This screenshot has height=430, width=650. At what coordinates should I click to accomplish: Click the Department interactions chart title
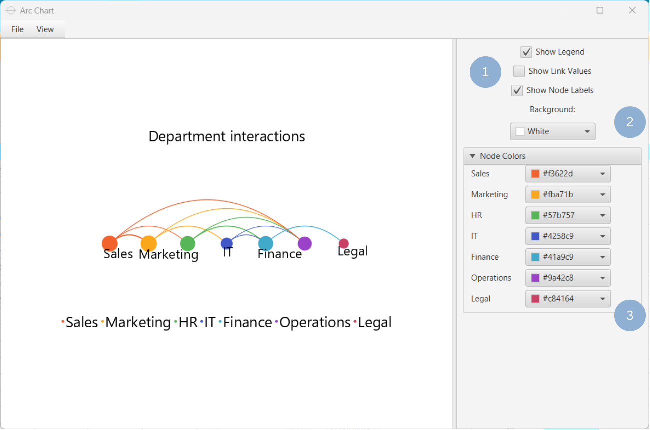[x=227, y=136]
